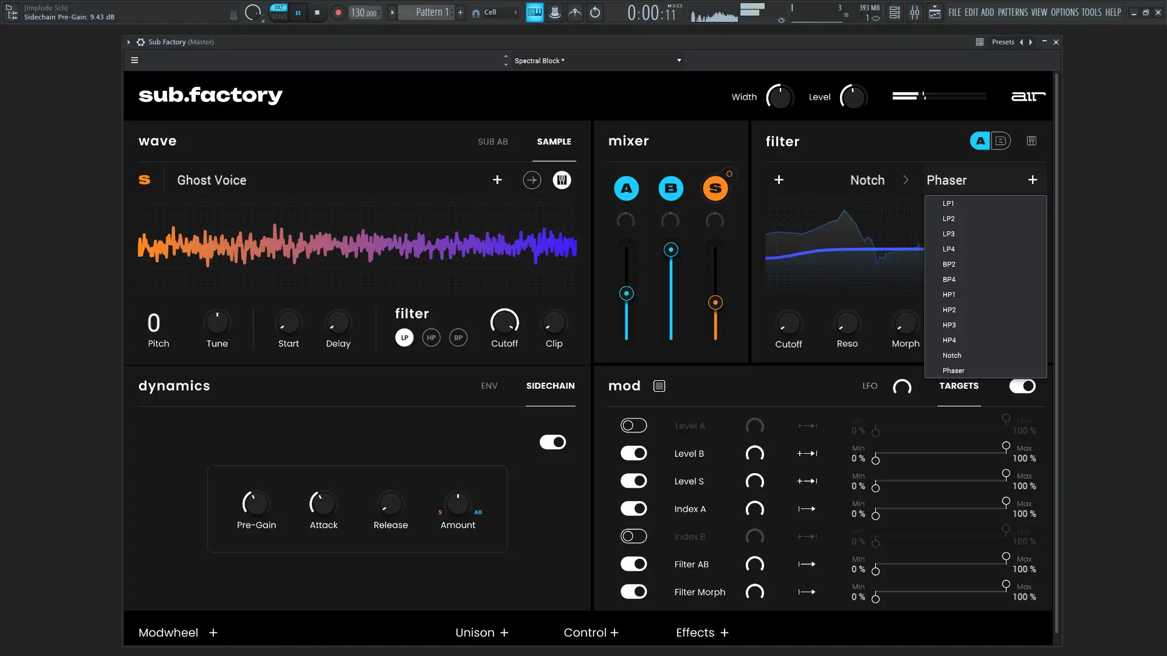The height and width of the screenshot is (656, 1167).
Task: Select filter slot B button
Action: pyautogui.click(x=1000, y=141)
